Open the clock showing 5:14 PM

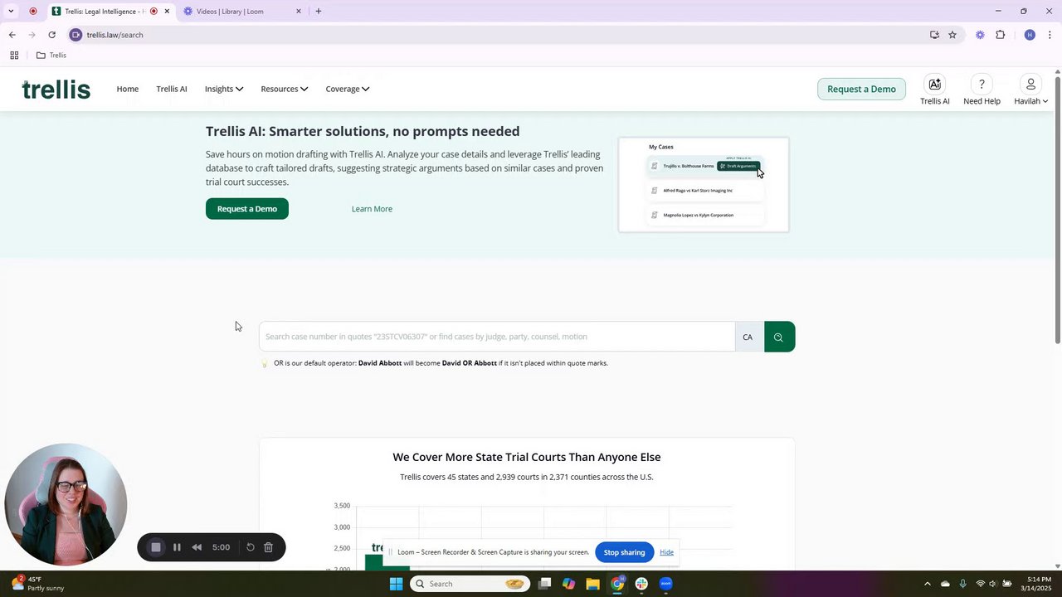pyautogui.click(x=1039, y=584)
